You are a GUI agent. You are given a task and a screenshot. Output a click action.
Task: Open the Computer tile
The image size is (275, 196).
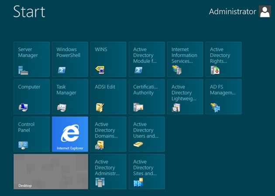(31, 97)
